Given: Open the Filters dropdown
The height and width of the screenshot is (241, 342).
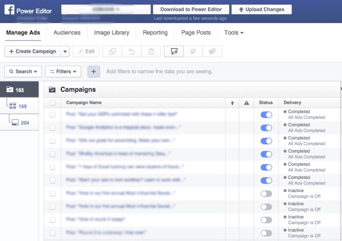Looking at the screenshot, I should [63, 71].
